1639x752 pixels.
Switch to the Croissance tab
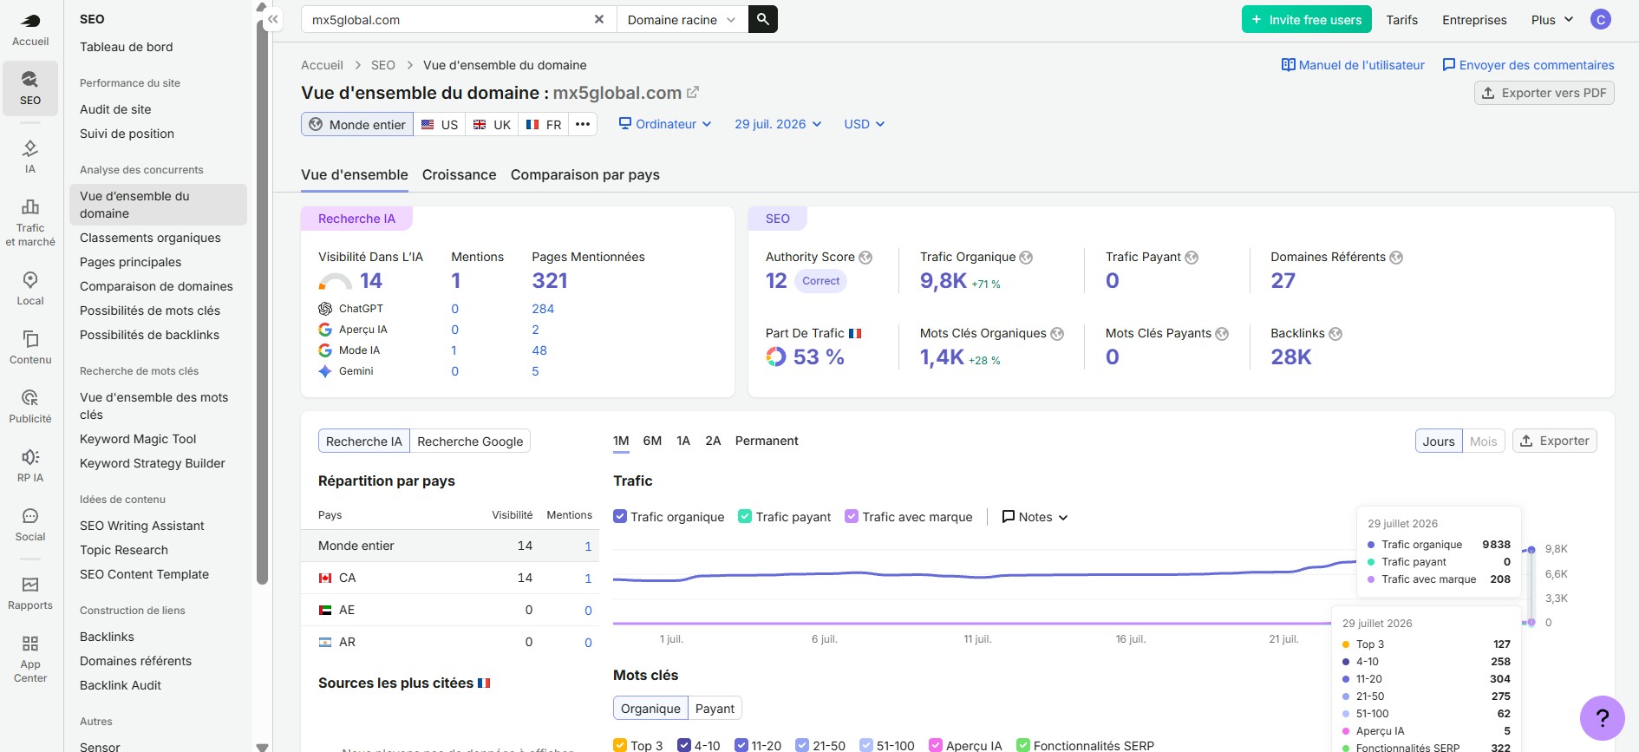coord(460,174)
